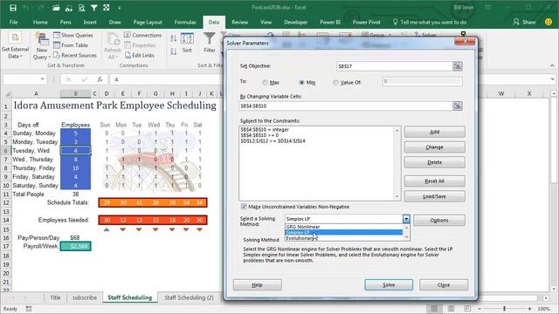Viewport: 559px width, 314px height.
Task: Click the Reset All button
Action: coord(434,181)
